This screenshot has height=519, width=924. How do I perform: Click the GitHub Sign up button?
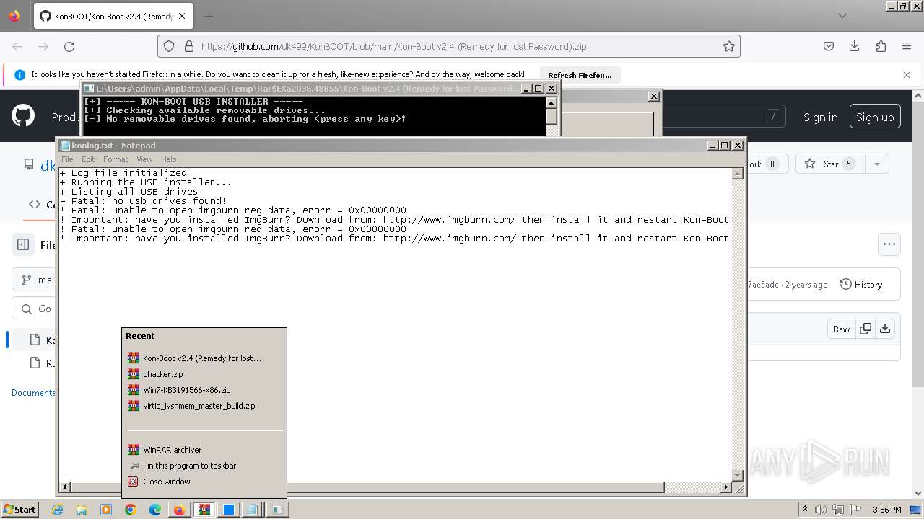pyautogui.click(x=875, y=117)
